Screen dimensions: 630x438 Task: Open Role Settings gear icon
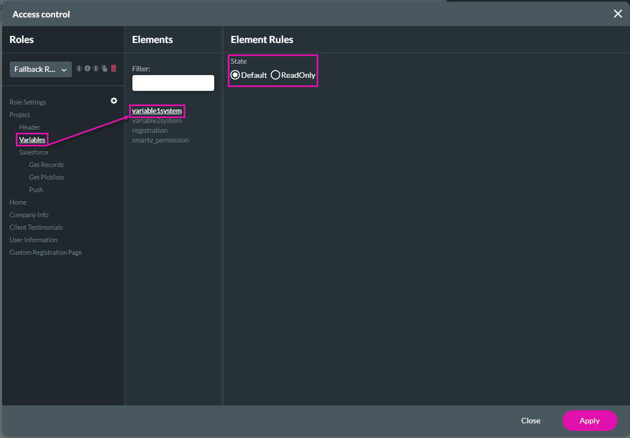(x=114, y=101)
